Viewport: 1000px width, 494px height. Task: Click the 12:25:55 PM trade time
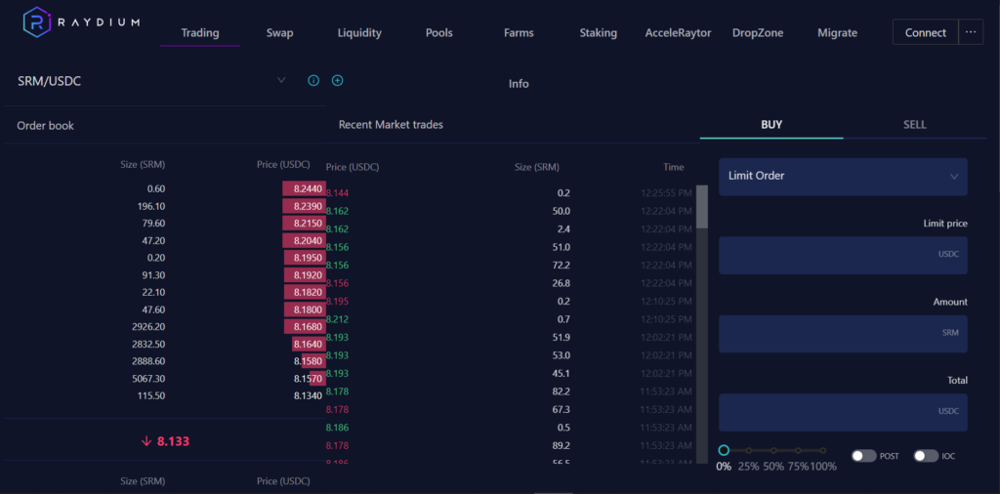666,192
